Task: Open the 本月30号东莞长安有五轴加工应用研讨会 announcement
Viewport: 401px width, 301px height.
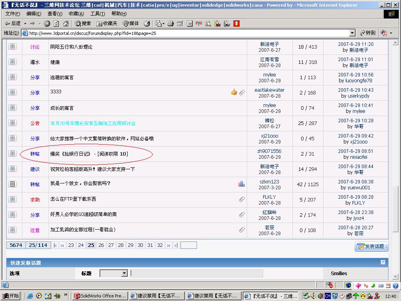Action: coord(93,123)
